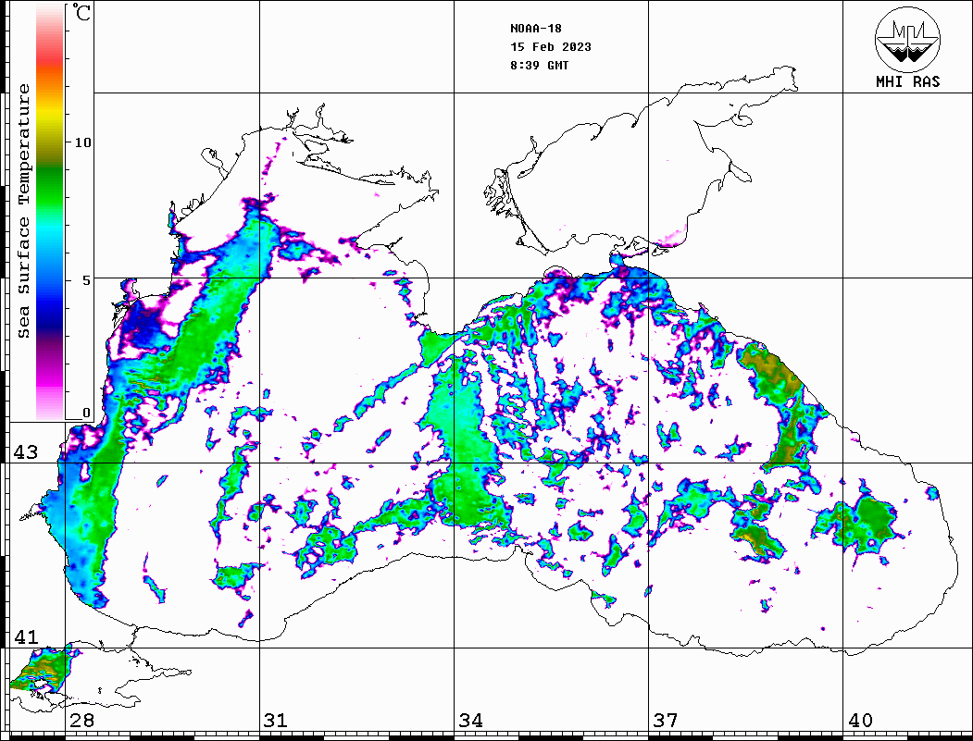This screenshot has height=741, width=973.
Task: Click the '°C' unit label
Action: click(x=81, y=12)
